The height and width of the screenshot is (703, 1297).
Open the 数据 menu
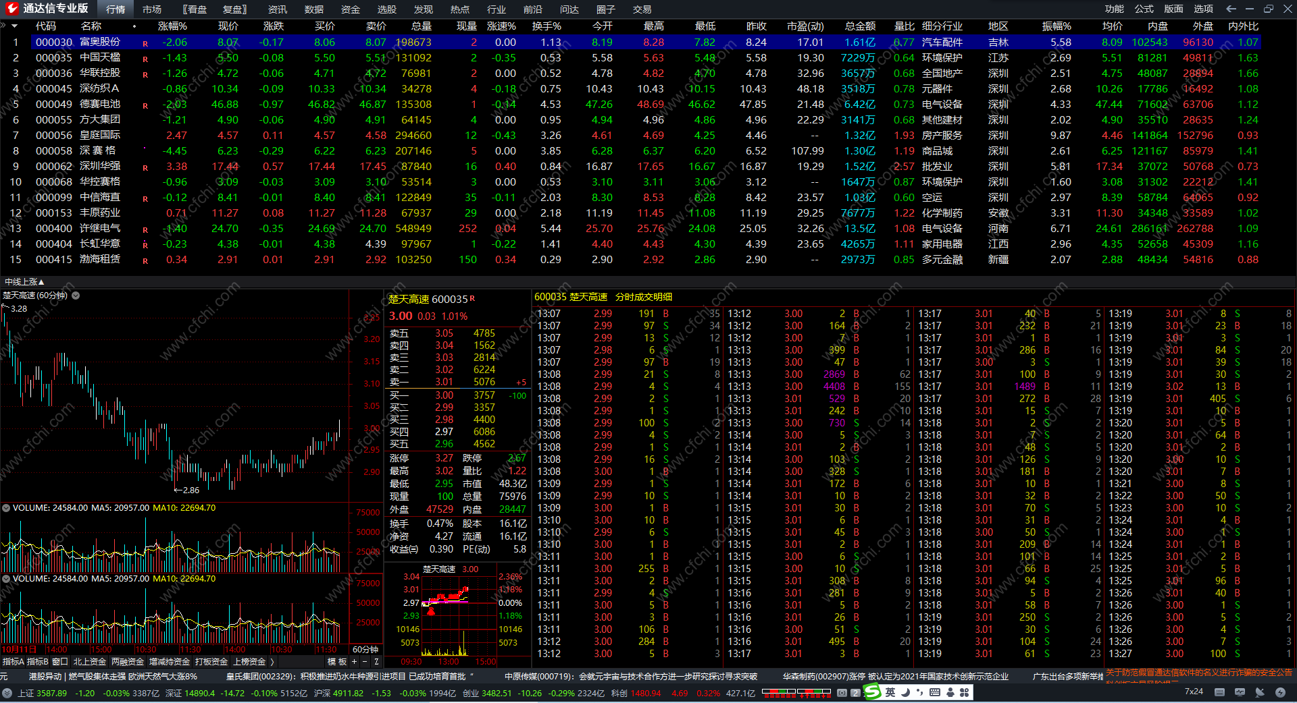314,9
